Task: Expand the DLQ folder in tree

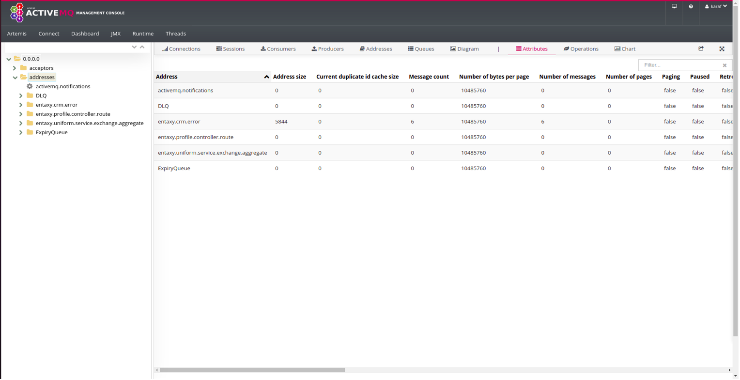Action: coord(21,96)
